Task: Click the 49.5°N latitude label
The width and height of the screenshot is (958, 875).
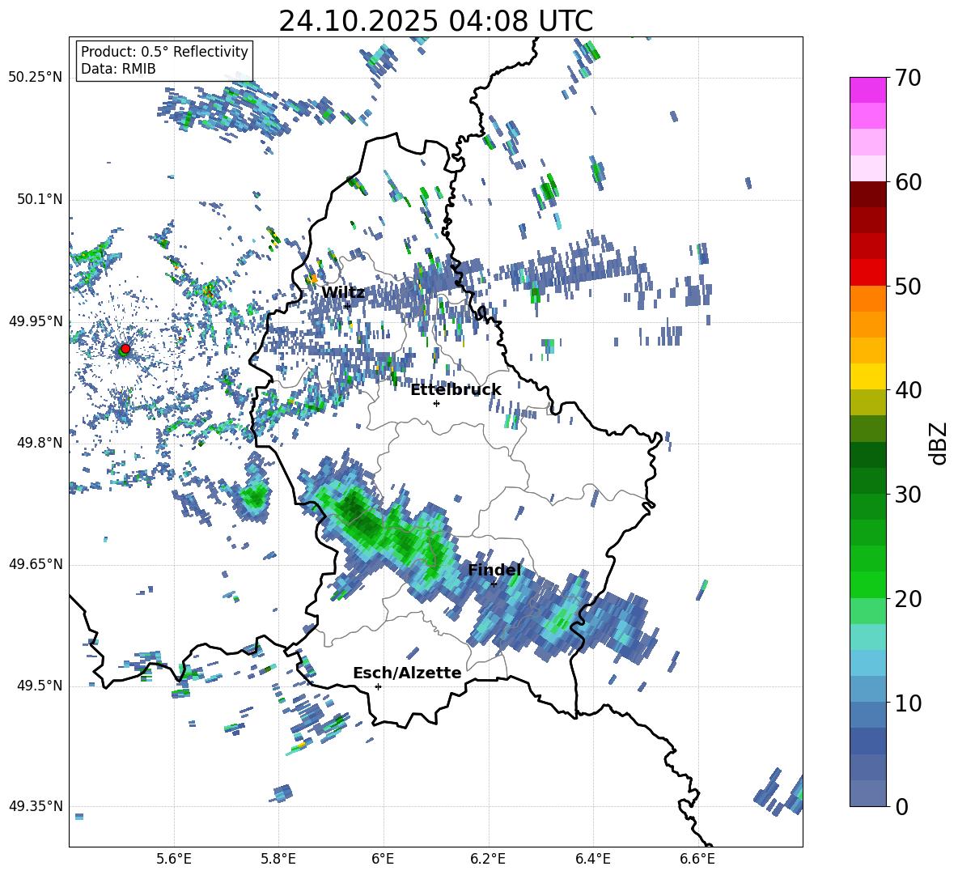Action: [39, 686]
